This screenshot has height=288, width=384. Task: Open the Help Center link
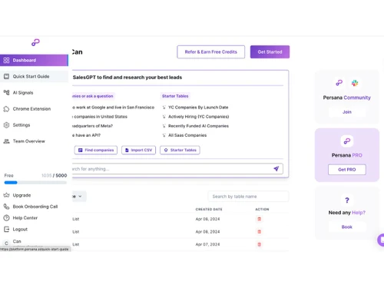pos(25,218)
